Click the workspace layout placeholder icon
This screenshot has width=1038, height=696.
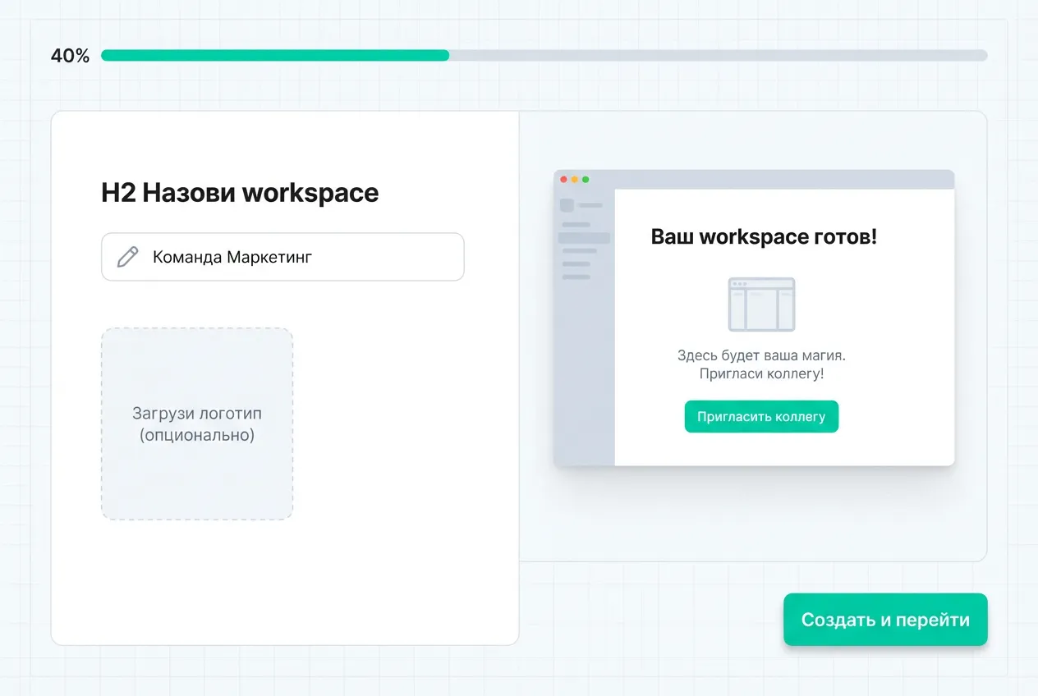pyautogui.click(x=761, y=304)
